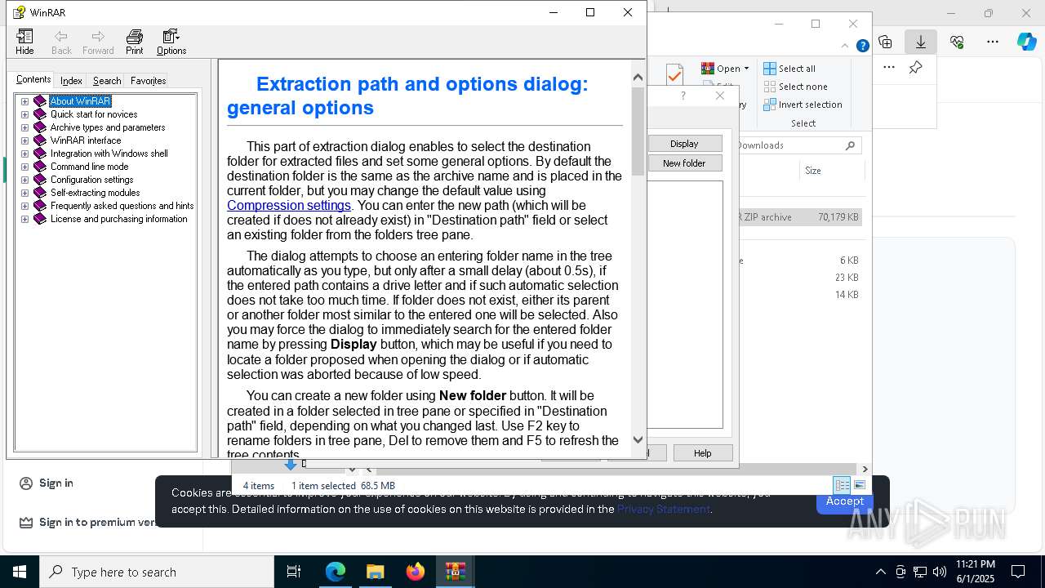Open Firefox from taskbar
This screenshot has width=1045, height=588.
pos(416,572)
